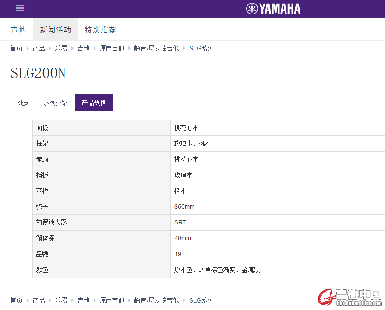Click SLG系列 in the bottom breadcrumb
The image size is (385, 310).
point(201,300)
